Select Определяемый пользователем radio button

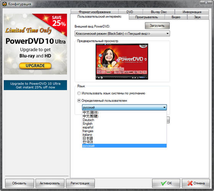(79, 101)
